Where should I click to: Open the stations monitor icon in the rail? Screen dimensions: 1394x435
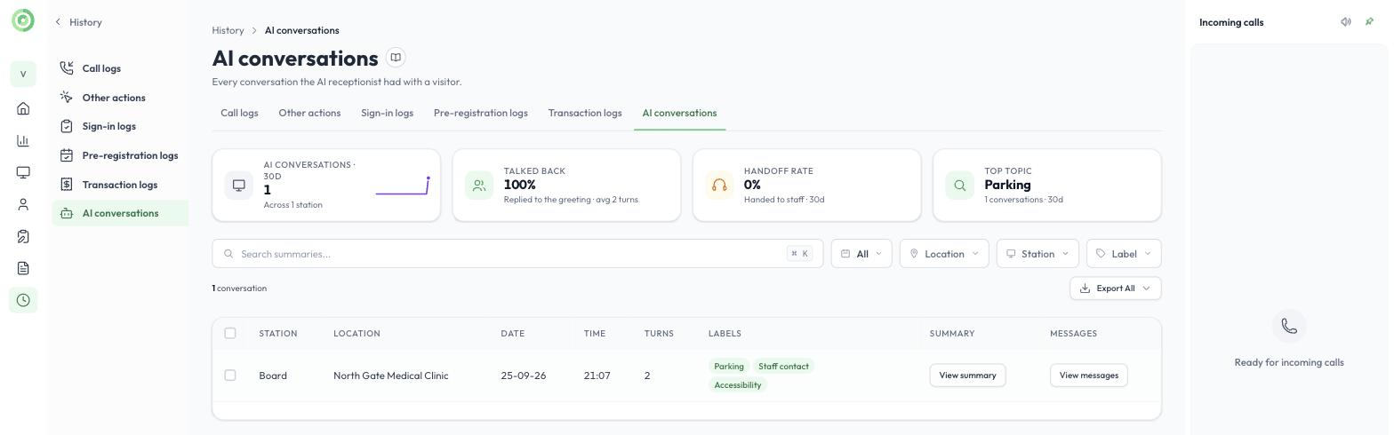(x=23, y=172)
